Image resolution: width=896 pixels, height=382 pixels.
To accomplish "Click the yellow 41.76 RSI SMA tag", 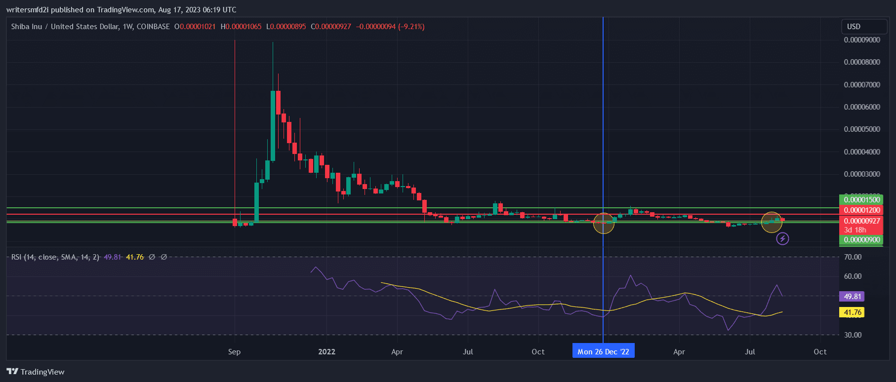I will 852,312.
